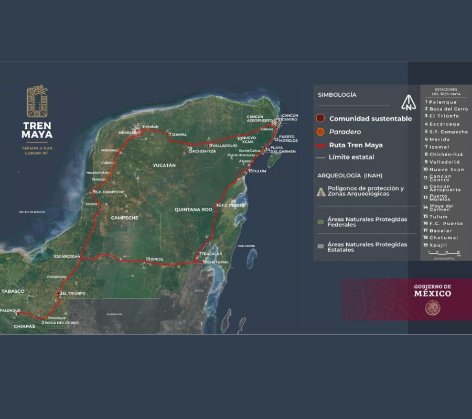Viewport: 472px width, 419px height.
Task: Click the Edzna label on the map
Action: click(x=91, y=204)
